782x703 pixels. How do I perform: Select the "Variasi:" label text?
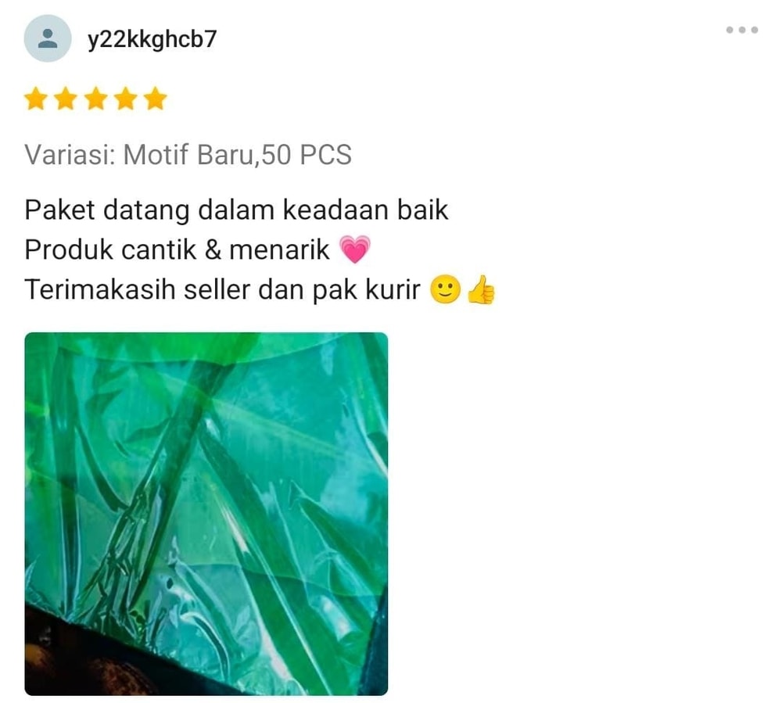pyautogui.click(x=70, y=155)
